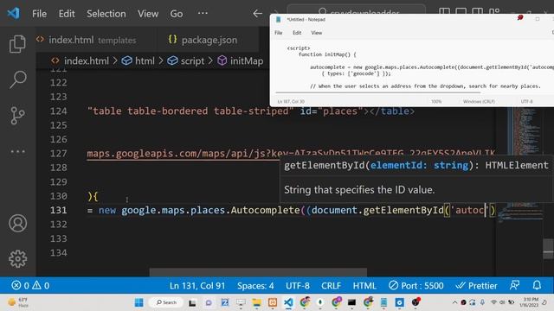Open the File menu in Notepad

point(279,33)
